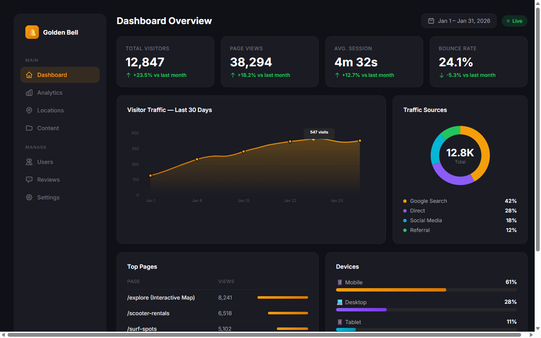Select Analytics in the sidebar navigation

coord(49,93)
